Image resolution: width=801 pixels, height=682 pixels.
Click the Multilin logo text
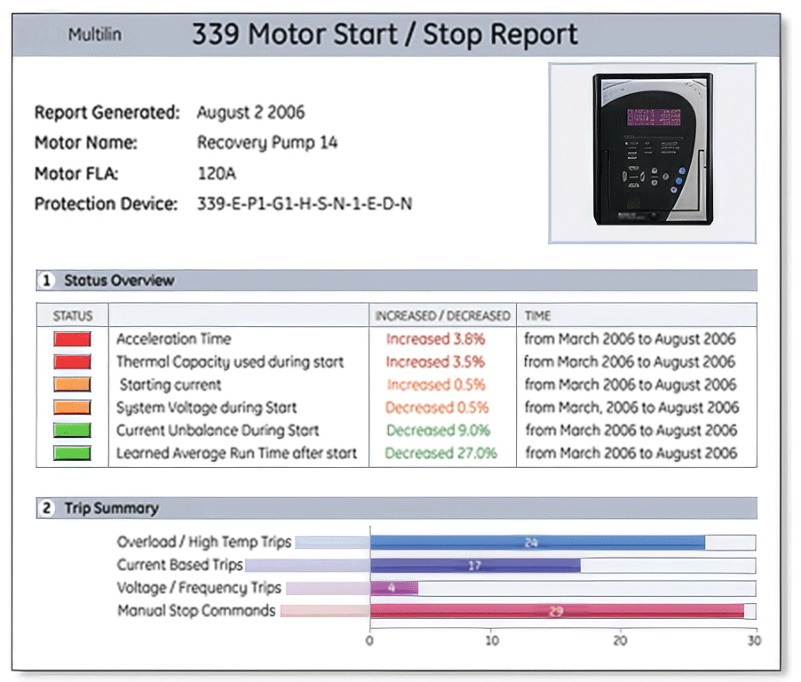coord(95,35)
